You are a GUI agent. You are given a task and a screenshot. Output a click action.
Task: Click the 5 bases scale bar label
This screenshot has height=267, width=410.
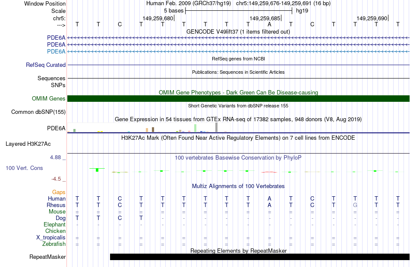click(173, 11)
